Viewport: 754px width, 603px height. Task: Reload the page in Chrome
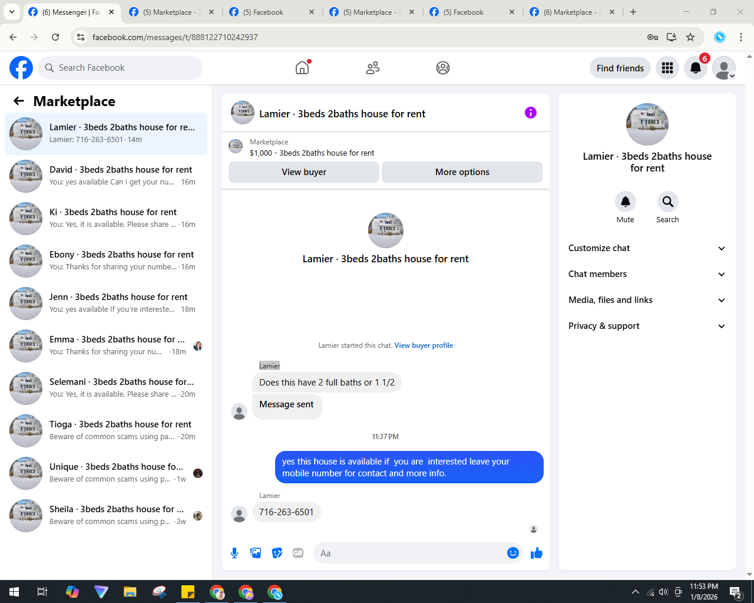pos(55,37)
